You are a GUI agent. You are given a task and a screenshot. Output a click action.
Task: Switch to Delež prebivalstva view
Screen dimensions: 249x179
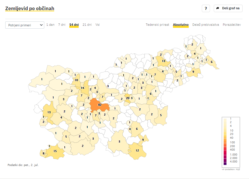pos(206,25)
